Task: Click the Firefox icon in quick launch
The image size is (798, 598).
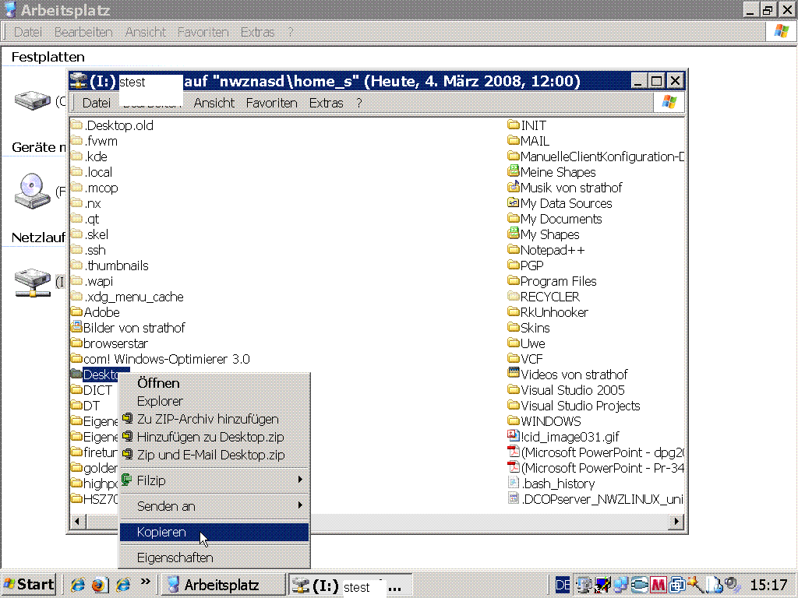Action: pos(99,585)
